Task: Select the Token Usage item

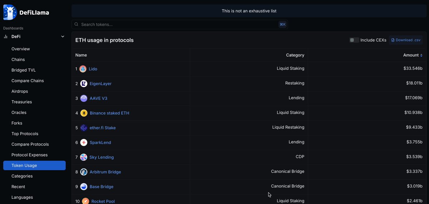Action: [34, 165]
